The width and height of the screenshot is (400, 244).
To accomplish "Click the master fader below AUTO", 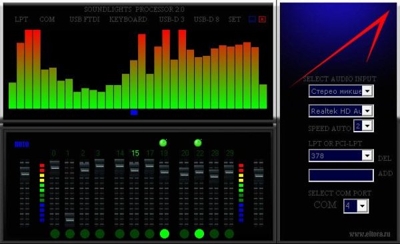I will pyautogui.click(x=25, y=174).
